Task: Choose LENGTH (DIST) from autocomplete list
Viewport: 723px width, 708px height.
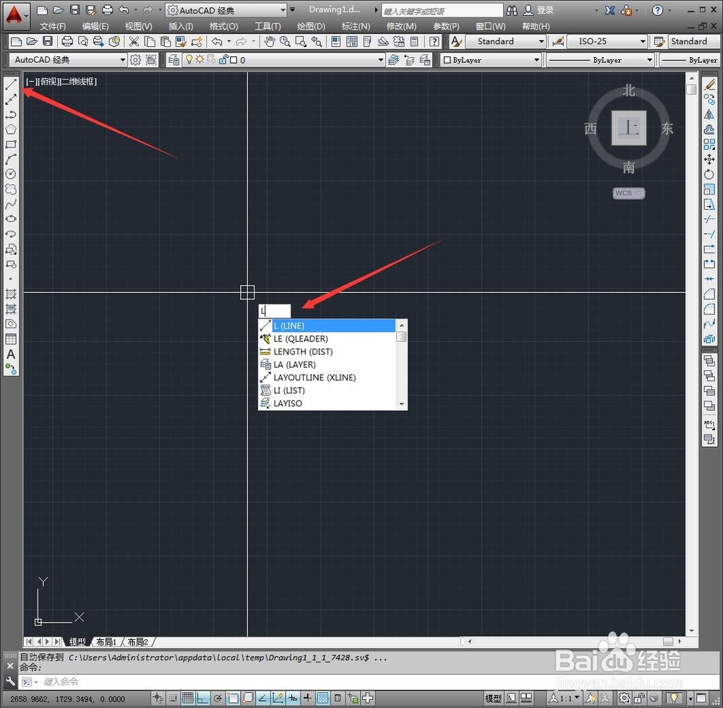Action: [x=327, y=351]
